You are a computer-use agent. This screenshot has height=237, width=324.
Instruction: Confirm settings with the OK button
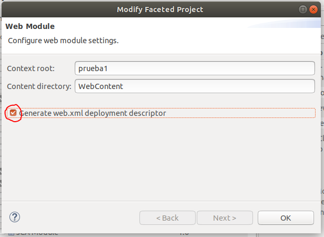[286, 218]
